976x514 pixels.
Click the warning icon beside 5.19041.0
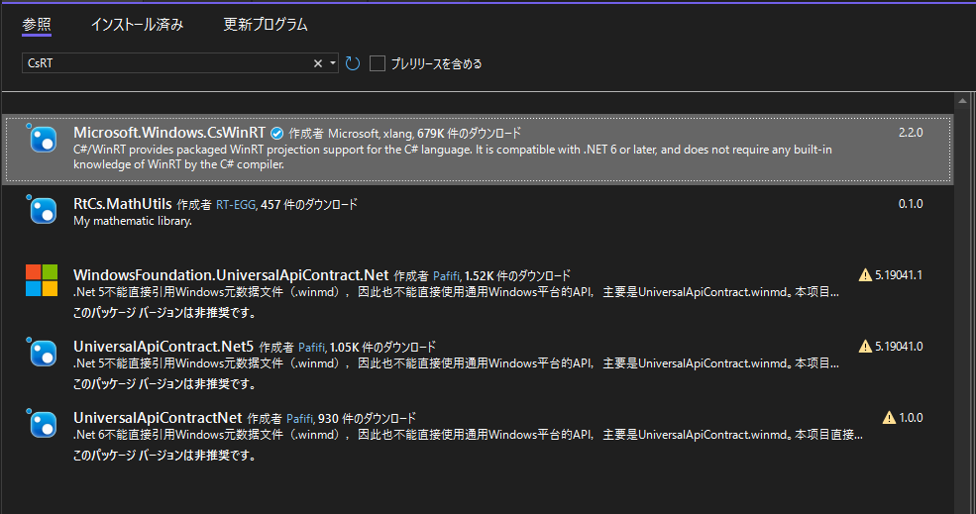865,346
